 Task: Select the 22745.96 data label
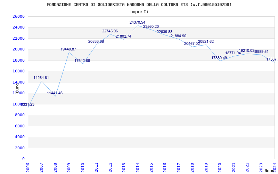point(110,31)
